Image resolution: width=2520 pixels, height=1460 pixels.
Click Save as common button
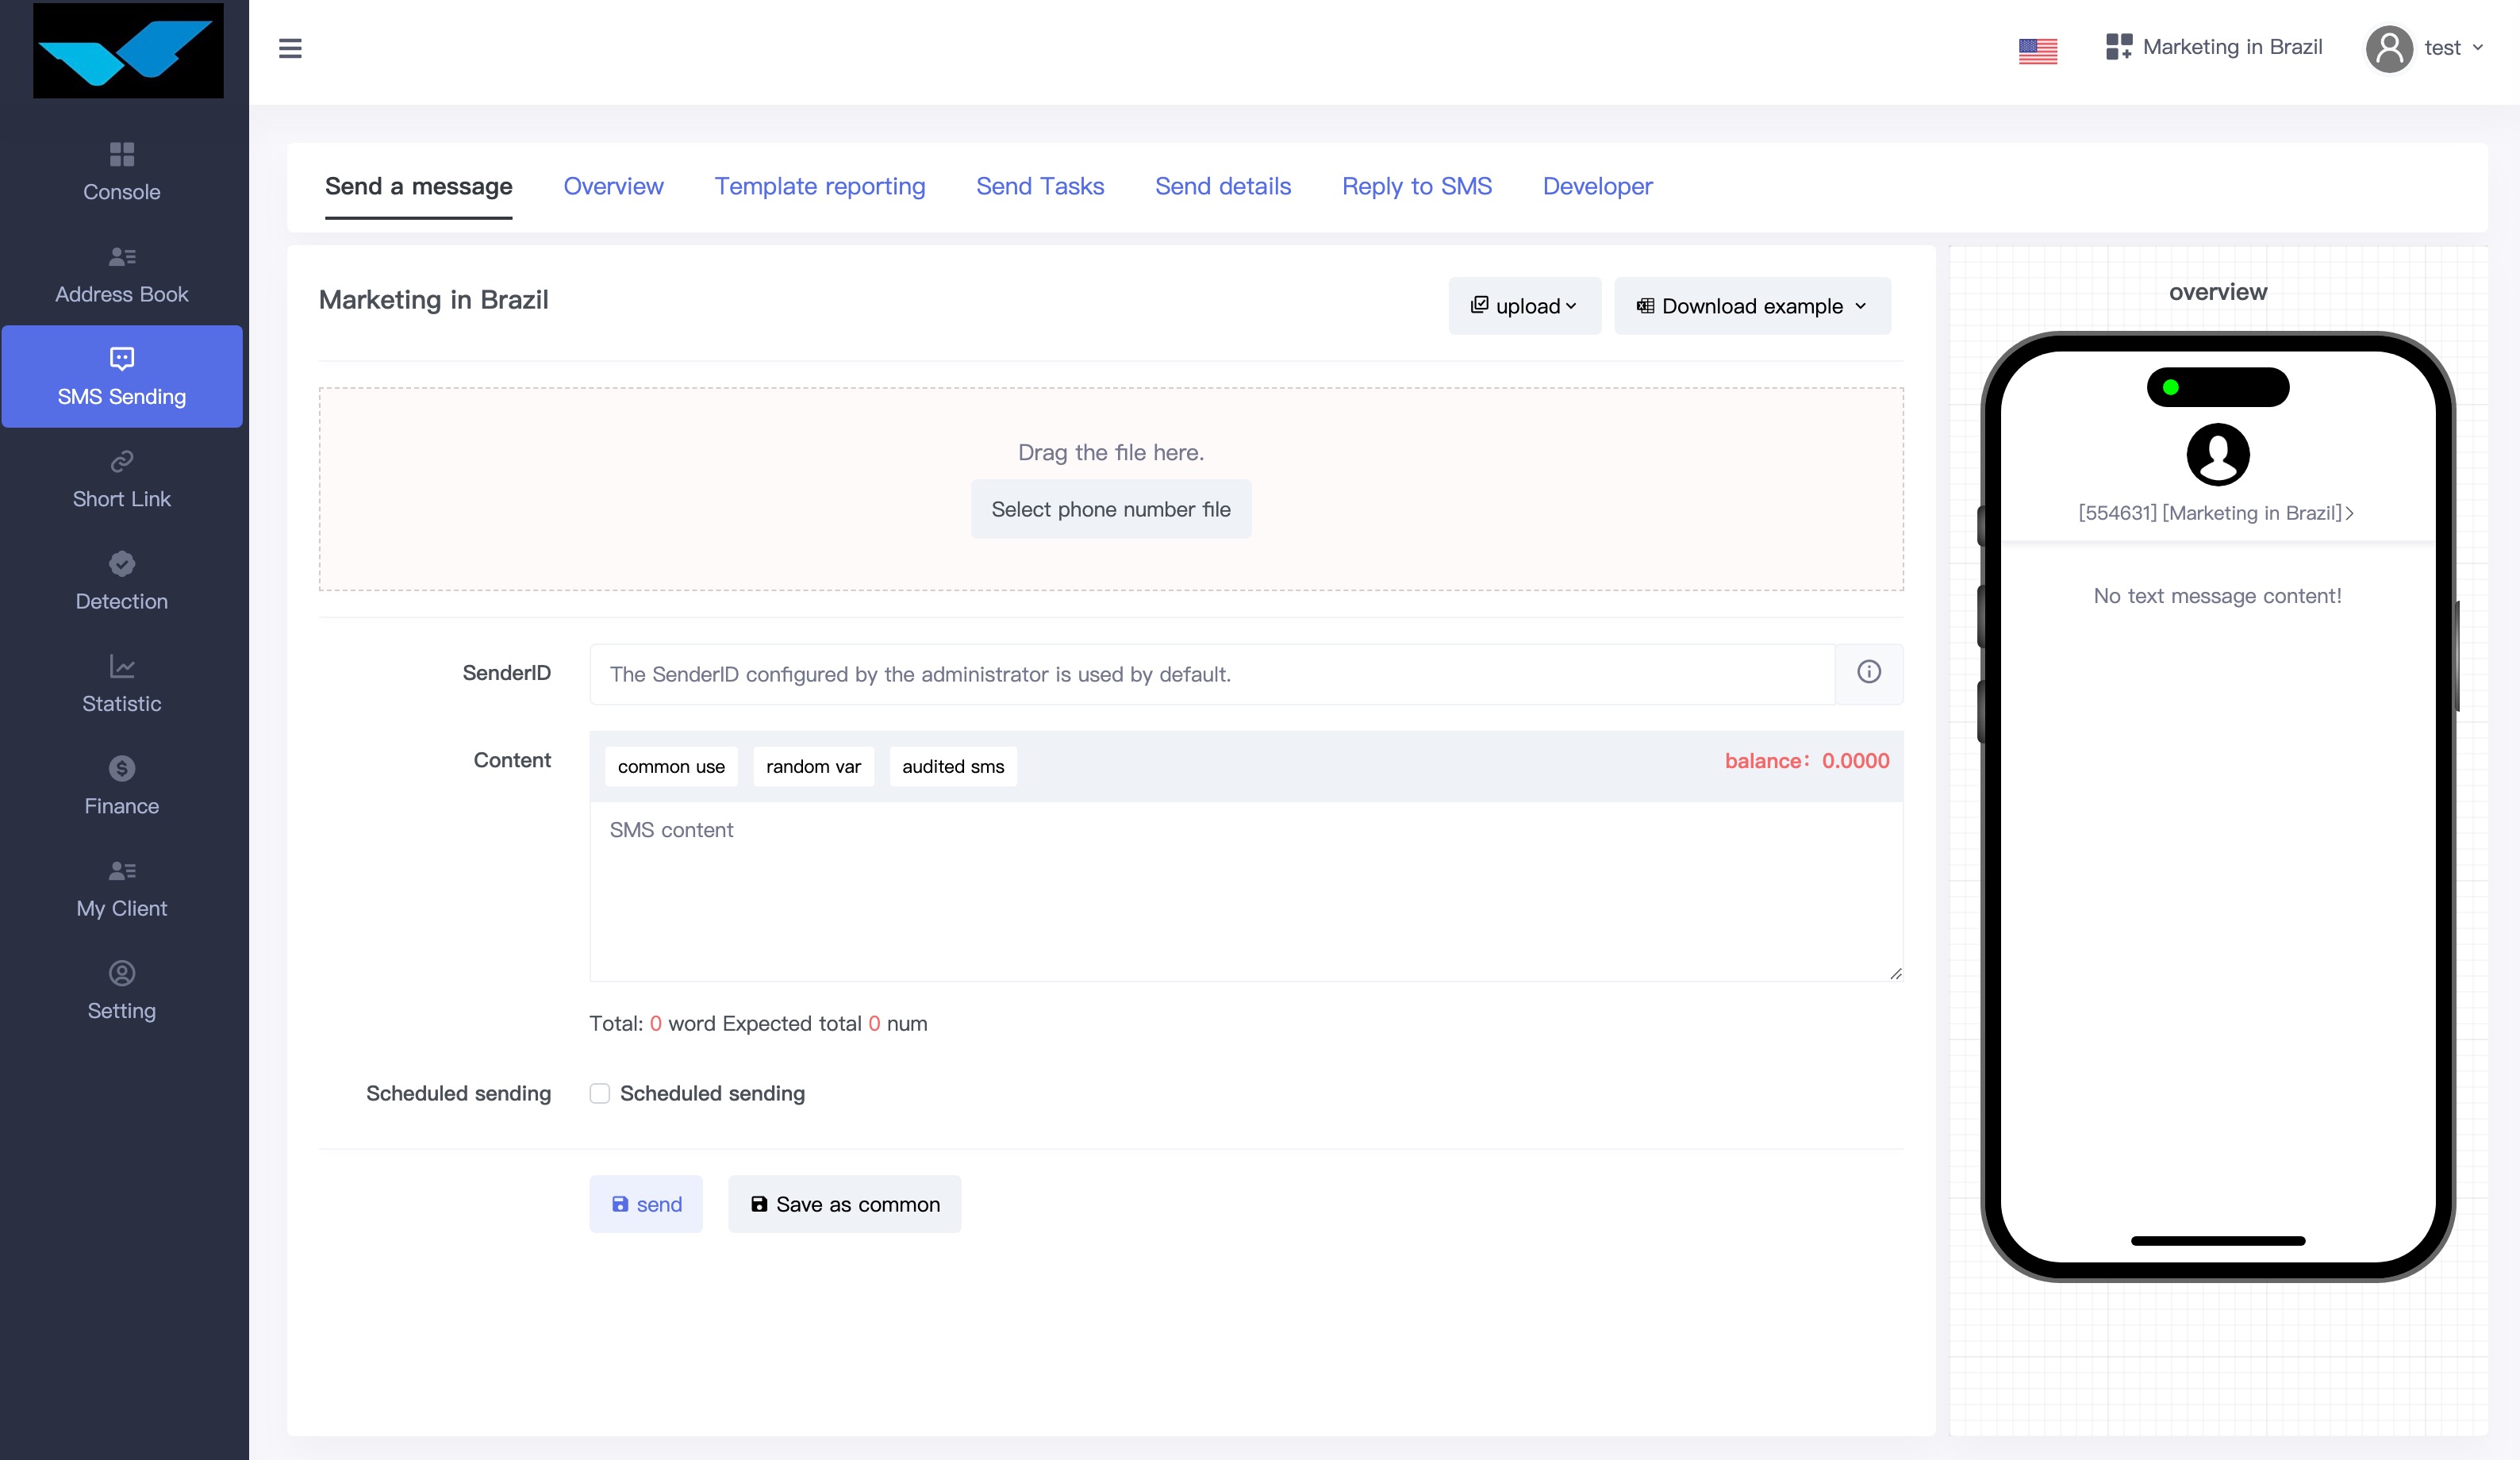coord(845,1204)
